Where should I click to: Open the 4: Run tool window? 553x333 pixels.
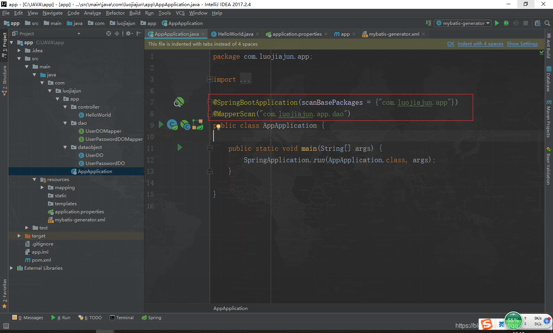click(61, 318)
